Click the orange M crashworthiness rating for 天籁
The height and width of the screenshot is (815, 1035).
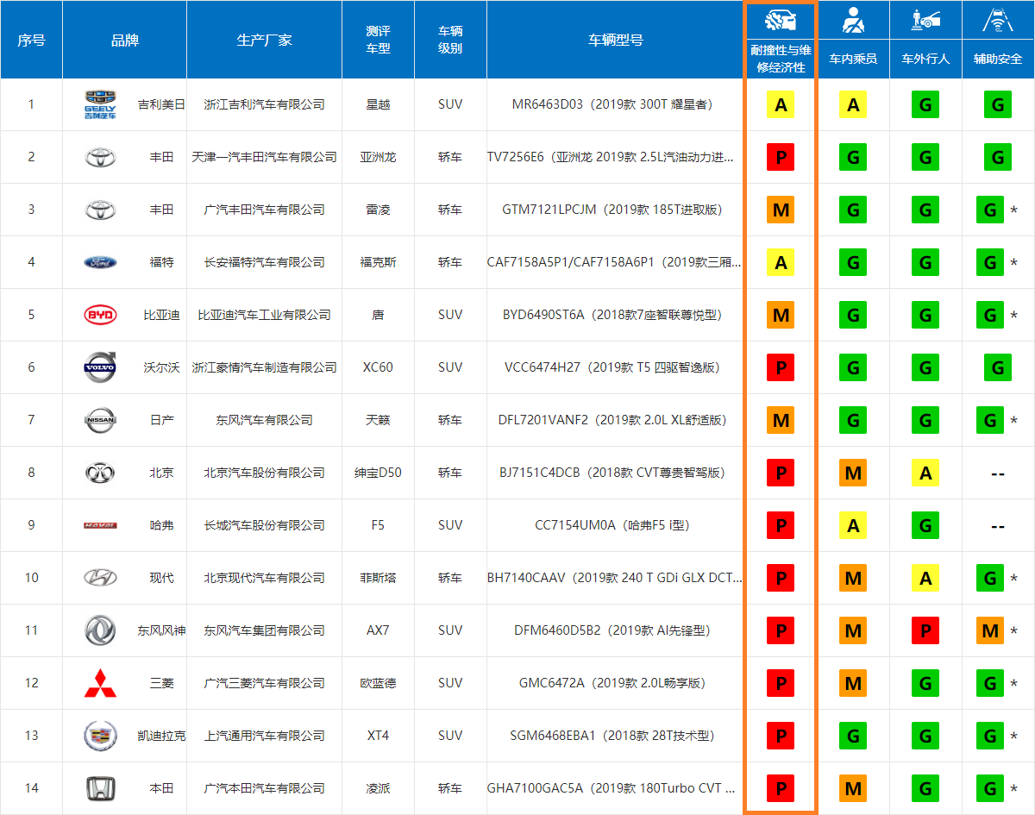point(781,421)
